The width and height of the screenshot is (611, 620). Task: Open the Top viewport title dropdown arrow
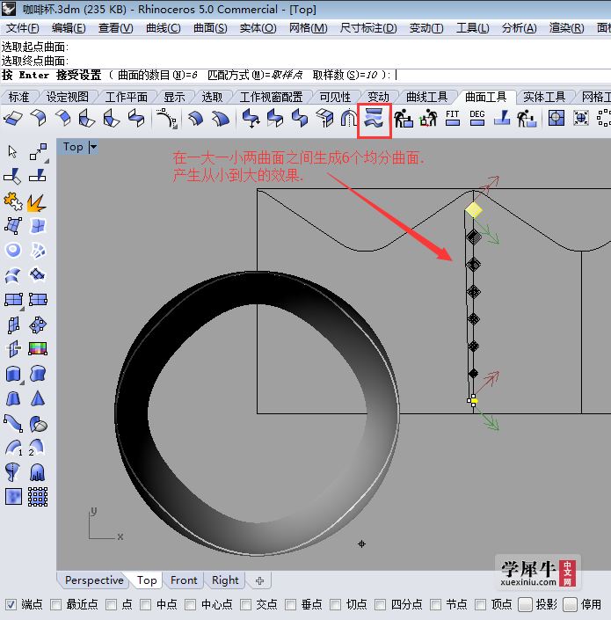click(x=93, y=147)
